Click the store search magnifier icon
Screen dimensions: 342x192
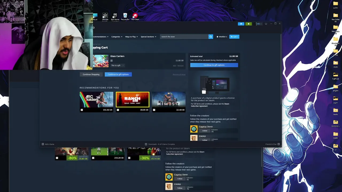[211, 37]
